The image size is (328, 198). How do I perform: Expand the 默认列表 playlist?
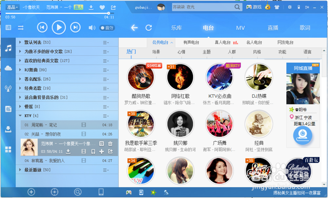pyautogui.click(x=20, y=42)
